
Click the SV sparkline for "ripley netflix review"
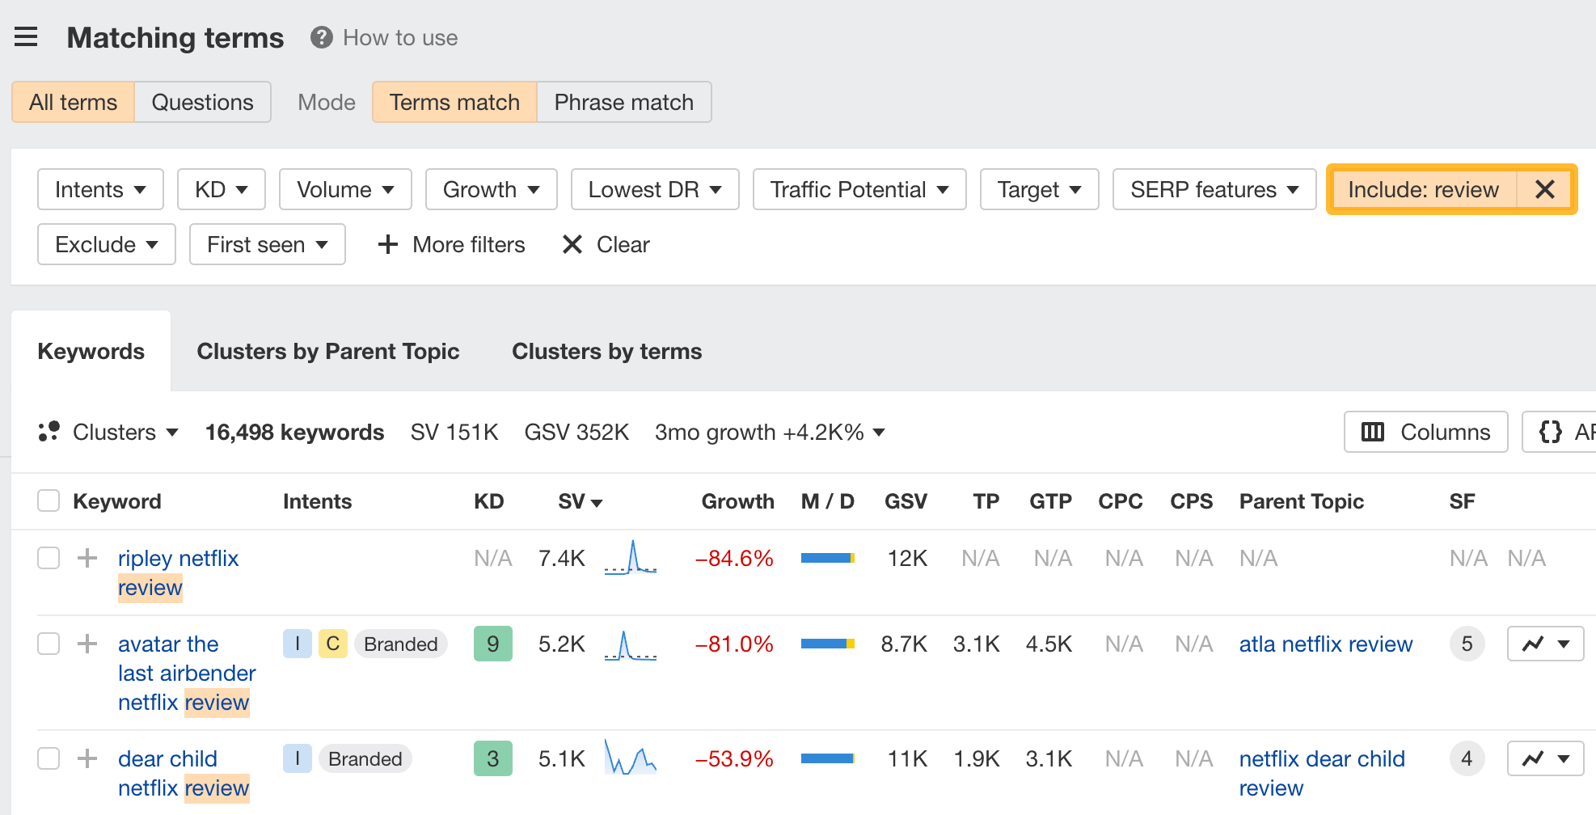point(630,558)
